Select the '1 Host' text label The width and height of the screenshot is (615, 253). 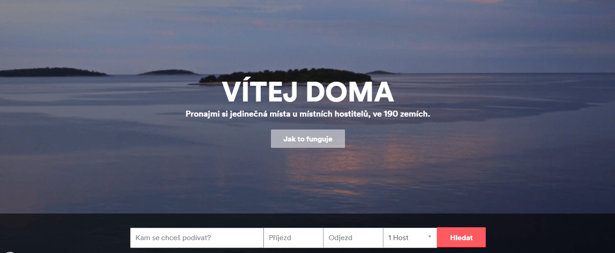(398, 238)
